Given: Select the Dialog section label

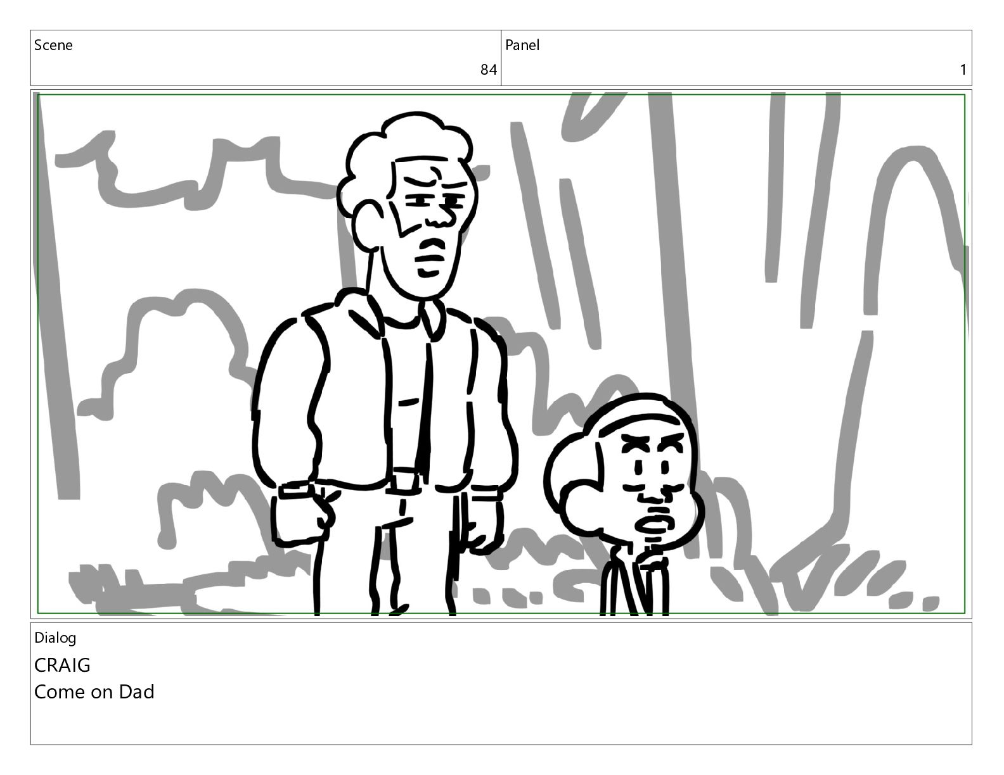Looking at the screenshot, I should tap(55, 638).
